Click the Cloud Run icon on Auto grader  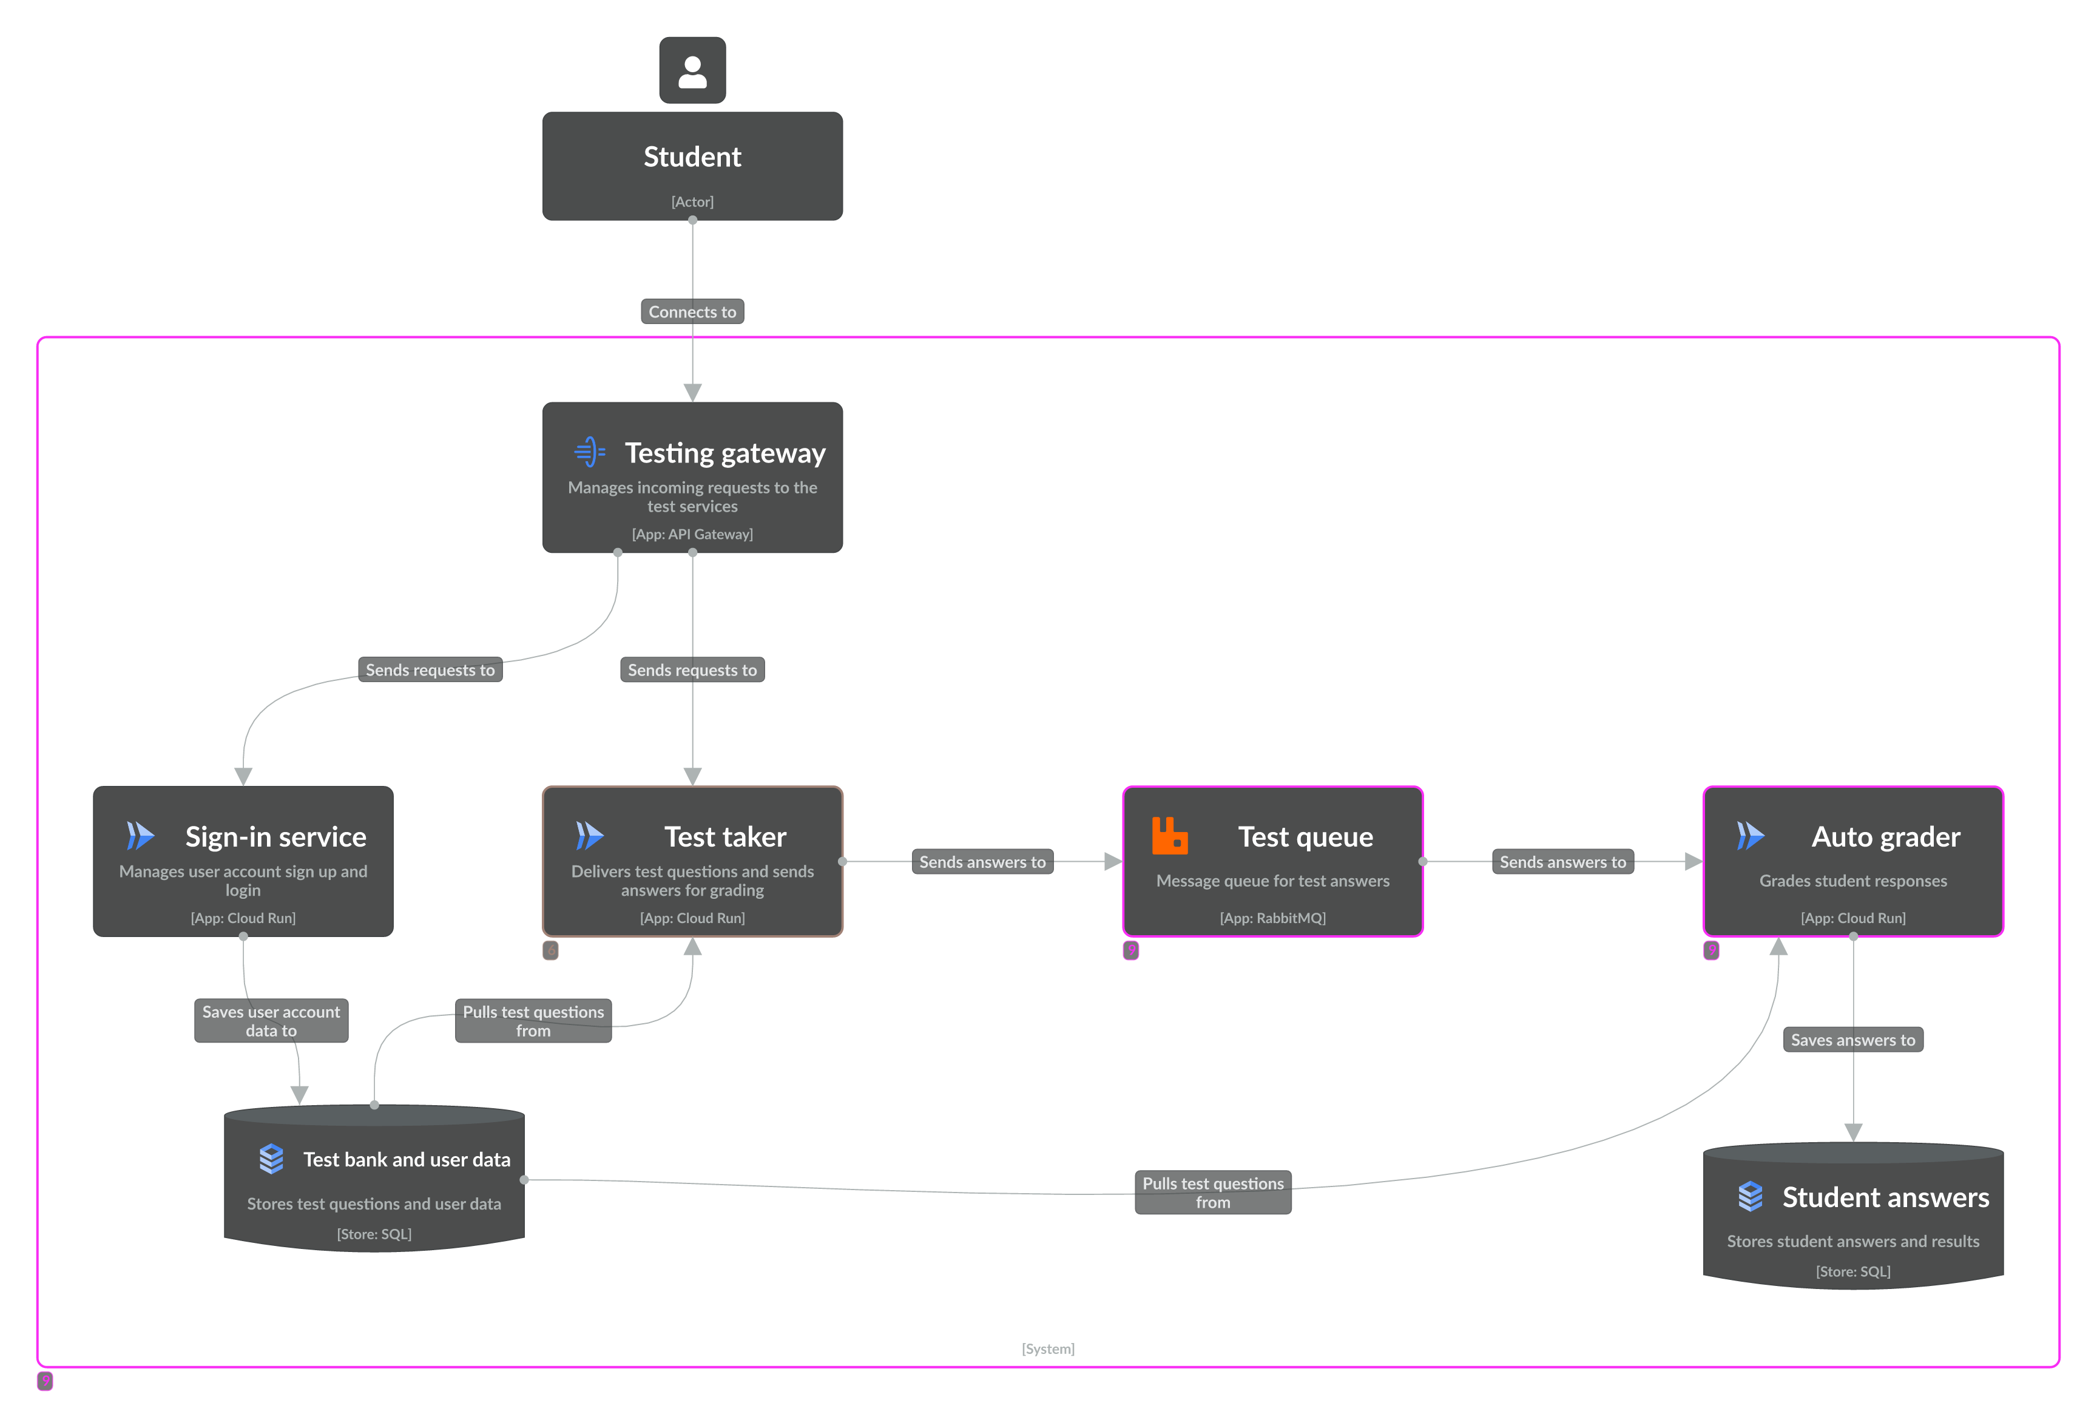tap(1753, 833)
